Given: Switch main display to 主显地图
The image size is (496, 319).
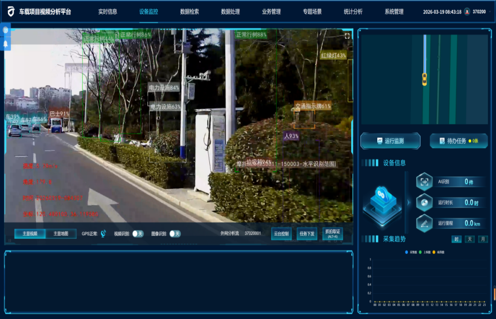Looking at the screenshot, I should 61,234.
